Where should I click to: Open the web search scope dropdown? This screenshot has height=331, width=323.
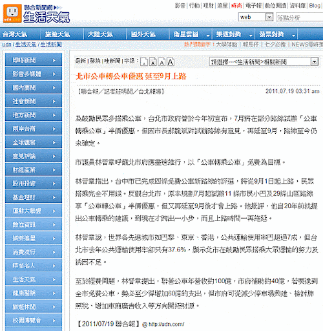[269, 17]
